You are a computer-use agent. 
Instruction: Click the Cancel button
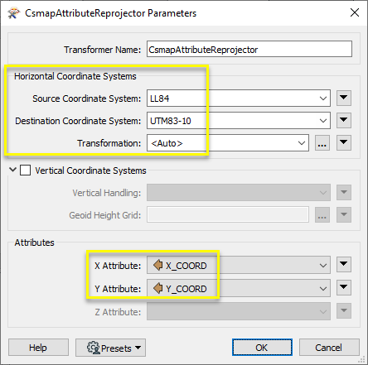tap(329, 348)
